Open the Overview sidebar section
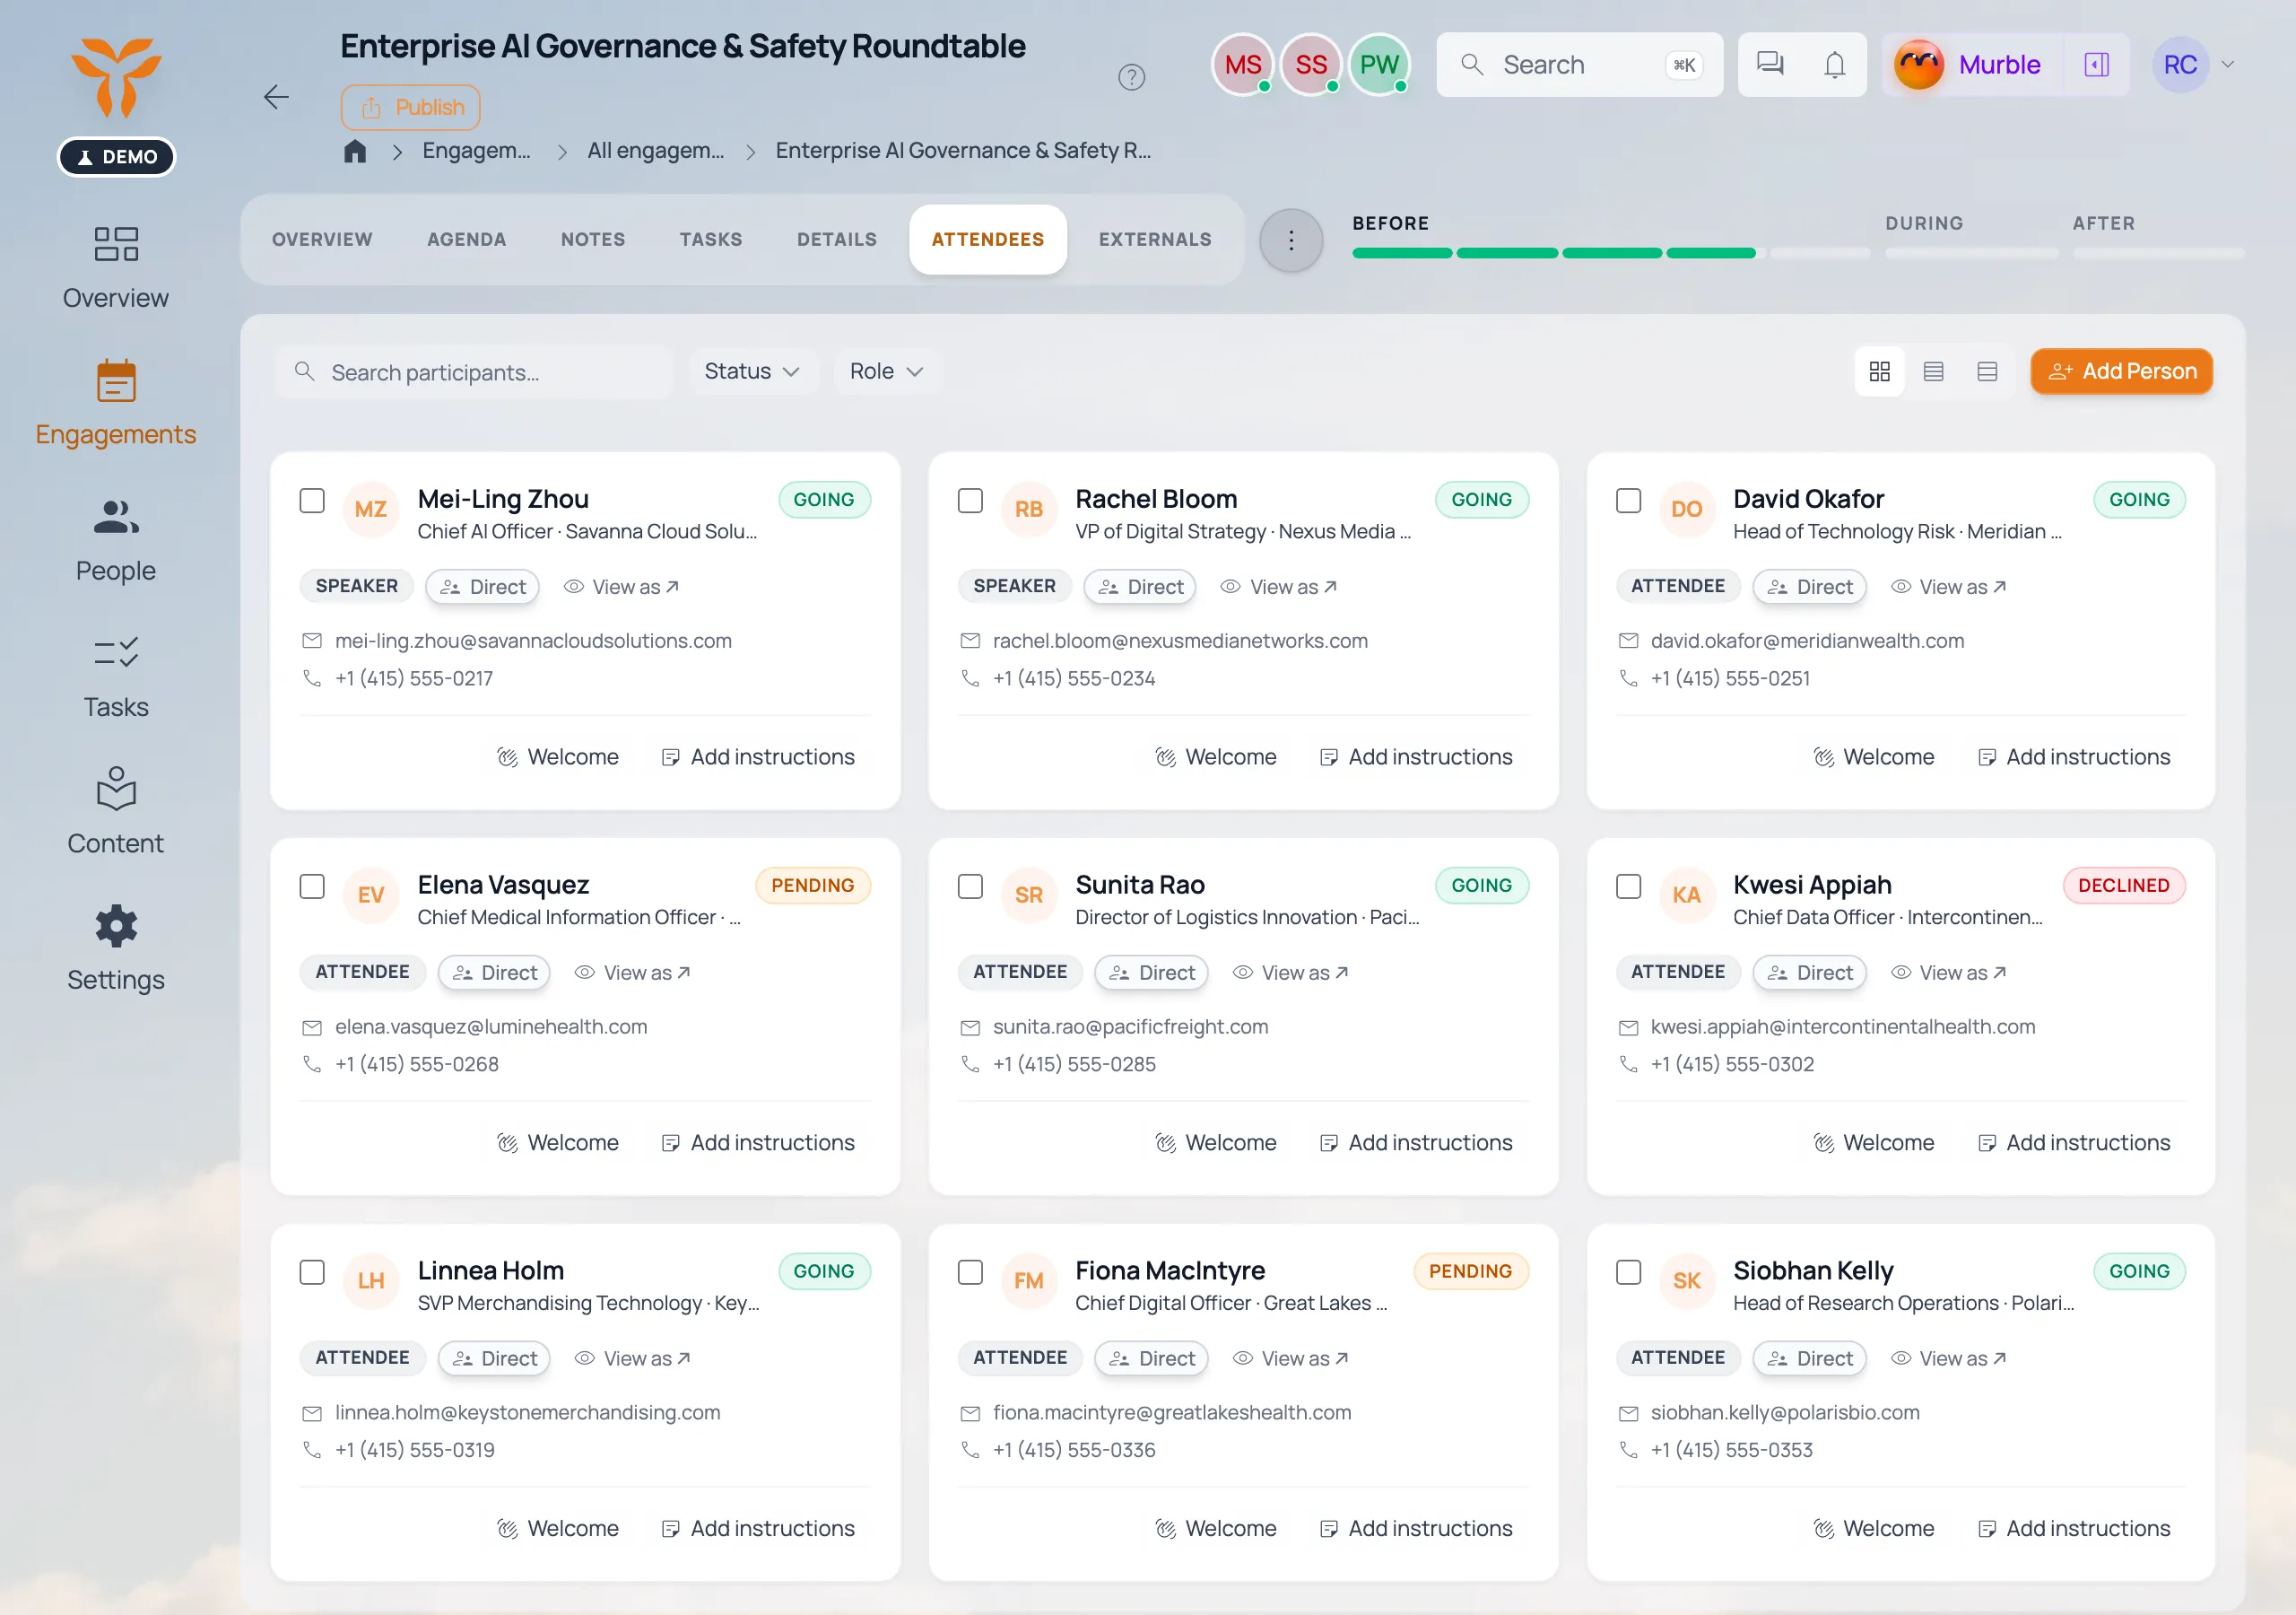The width and height of the screenshot is (2296, 1615). coord(116,267)
